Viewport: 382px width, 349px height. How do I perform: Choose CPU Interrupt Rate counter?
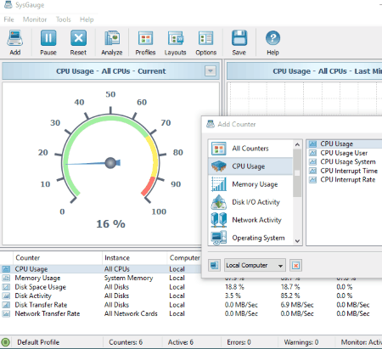click(x=345, y=180)
